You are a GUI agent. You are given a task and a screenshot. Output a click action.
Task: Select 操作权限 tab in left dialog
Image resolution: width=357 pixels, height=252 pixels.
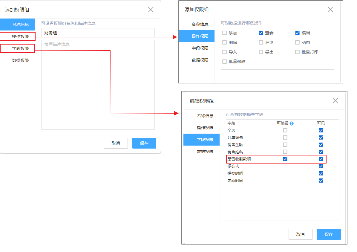coord(20,36)
